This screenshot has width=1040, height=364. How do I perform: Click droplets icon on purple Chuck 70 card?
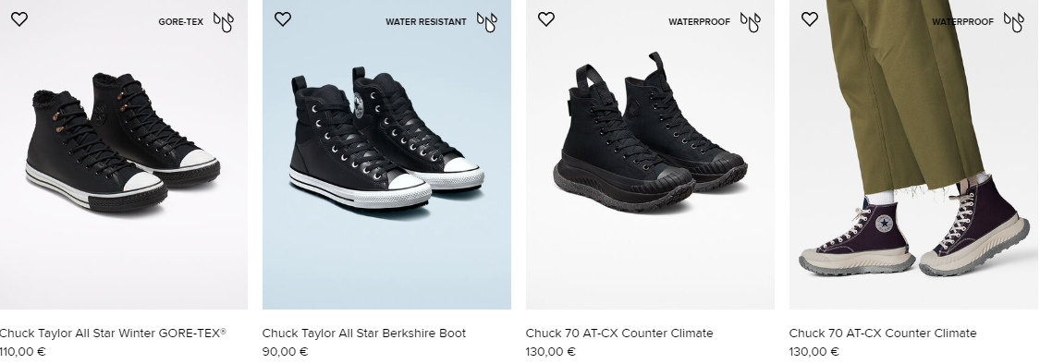click(1013, 22)
